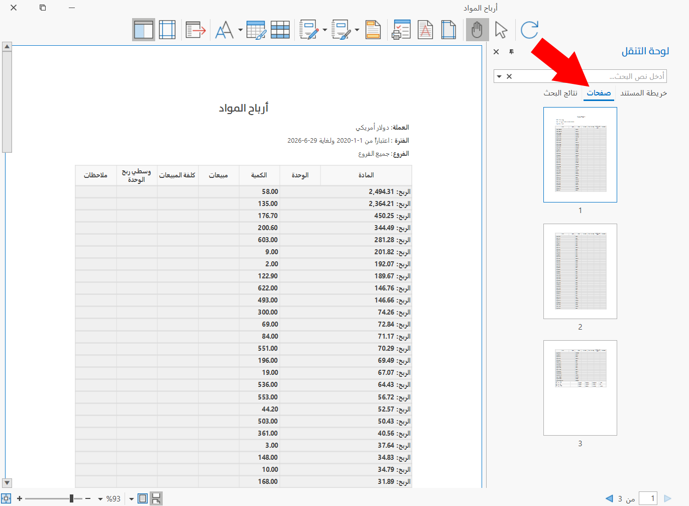Click the page with red letter A icon
The image size is (689, 506).
click(425, 30)
